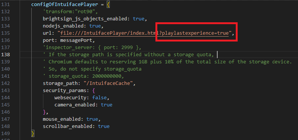Click the true value of nodejs_enabled
Viewport: 298px width, 140px height.
95,26
